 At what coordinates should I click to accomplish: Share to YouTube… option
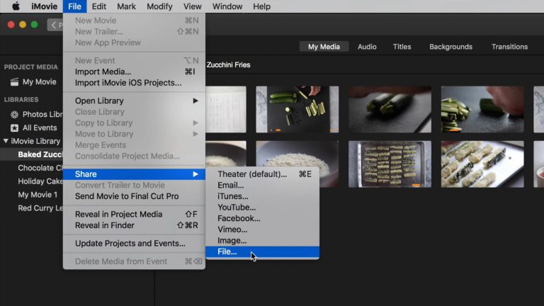(x=262, y=208)
